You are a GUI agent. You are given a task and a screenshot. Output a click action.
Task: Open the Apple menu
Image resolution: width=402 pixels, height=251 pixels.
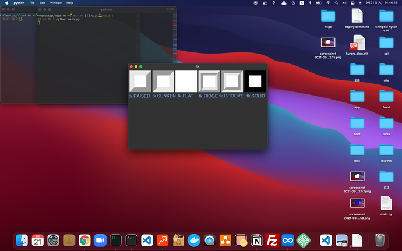(x=7, y=3)
